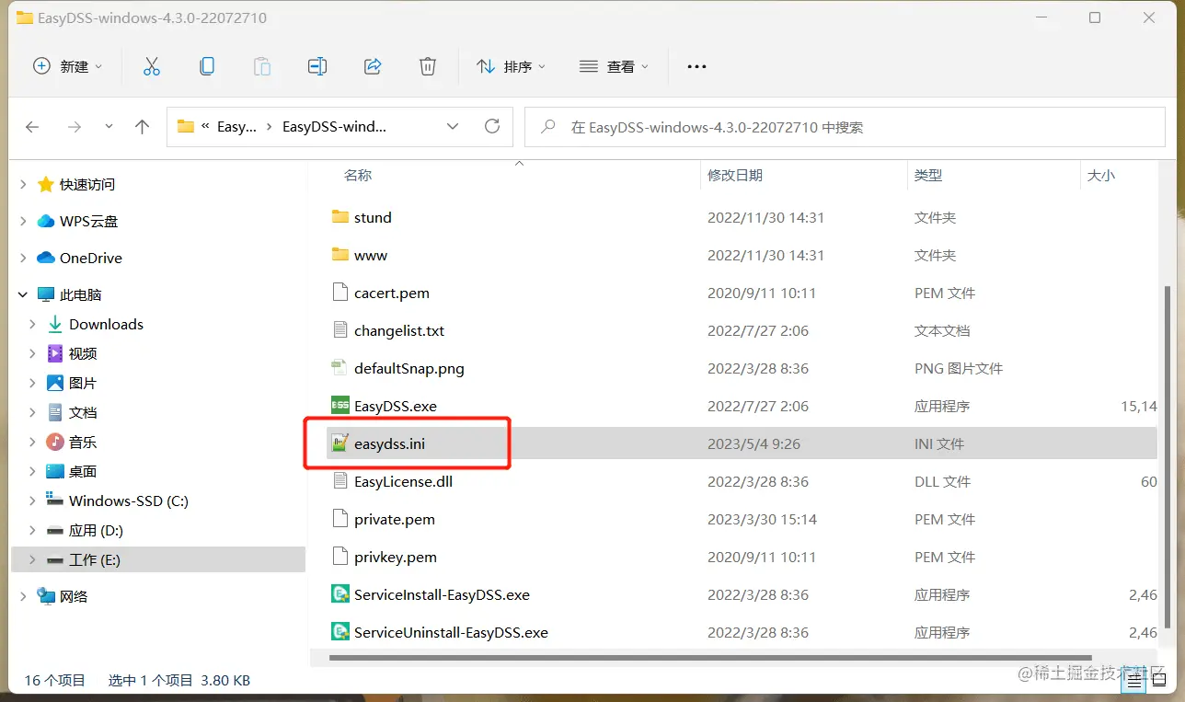Click the refresh icon by address bar
The height and width of the screenshot is (702, 1185).
[x=492, y=127]
